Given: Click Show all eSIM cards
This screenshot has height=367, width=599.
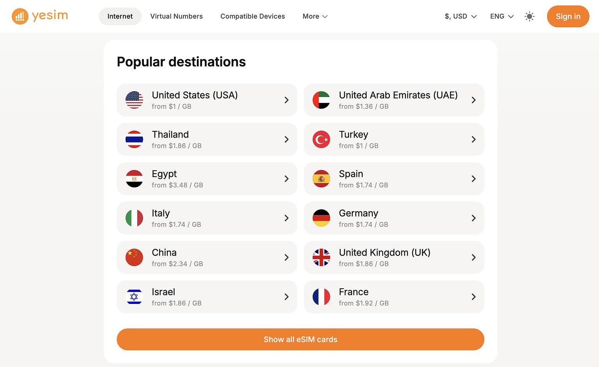Looking at the screenshot, I should pos(300,339).
